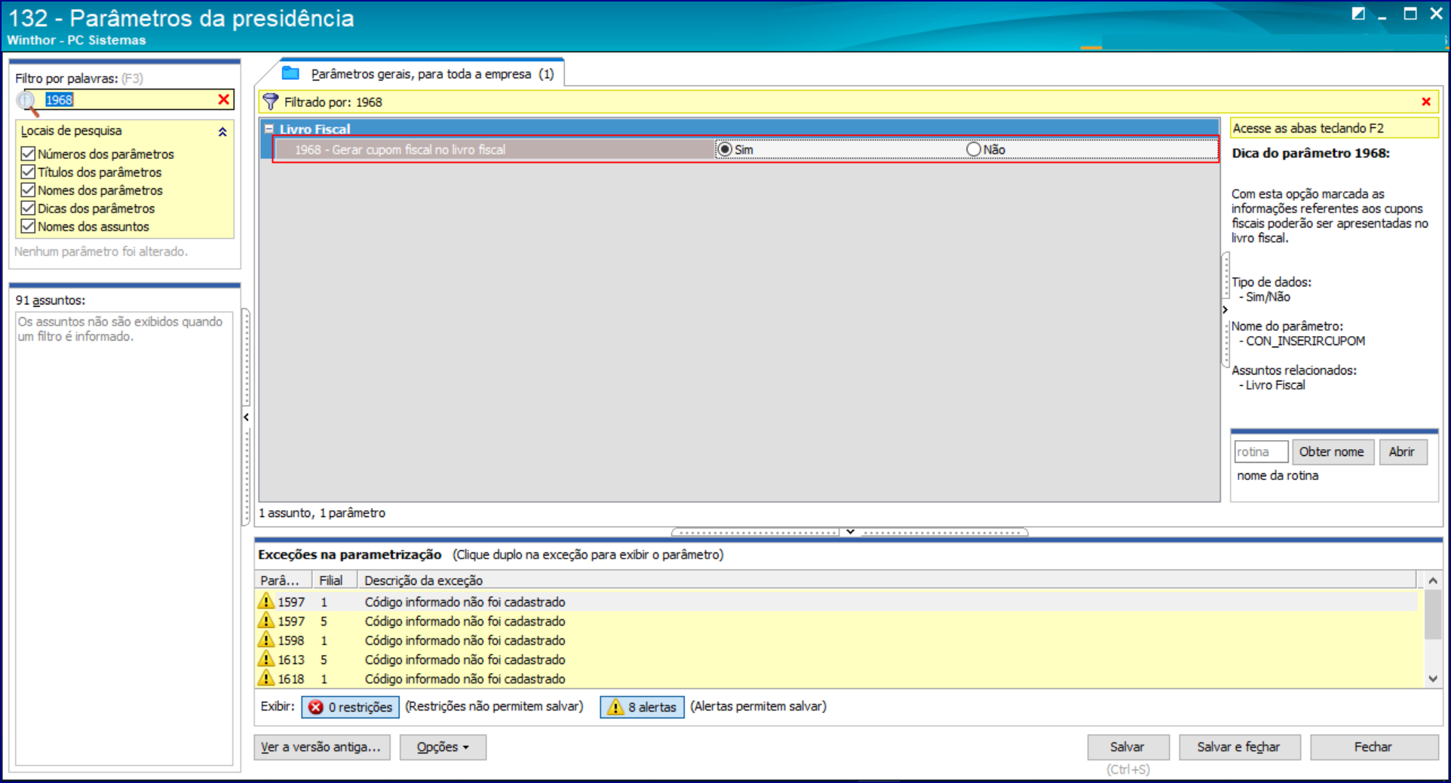Toggle Dicas dos parâmetros checkbox
Image resolution: width=1451 pixels, height=783 pixels.
point(28,208)
